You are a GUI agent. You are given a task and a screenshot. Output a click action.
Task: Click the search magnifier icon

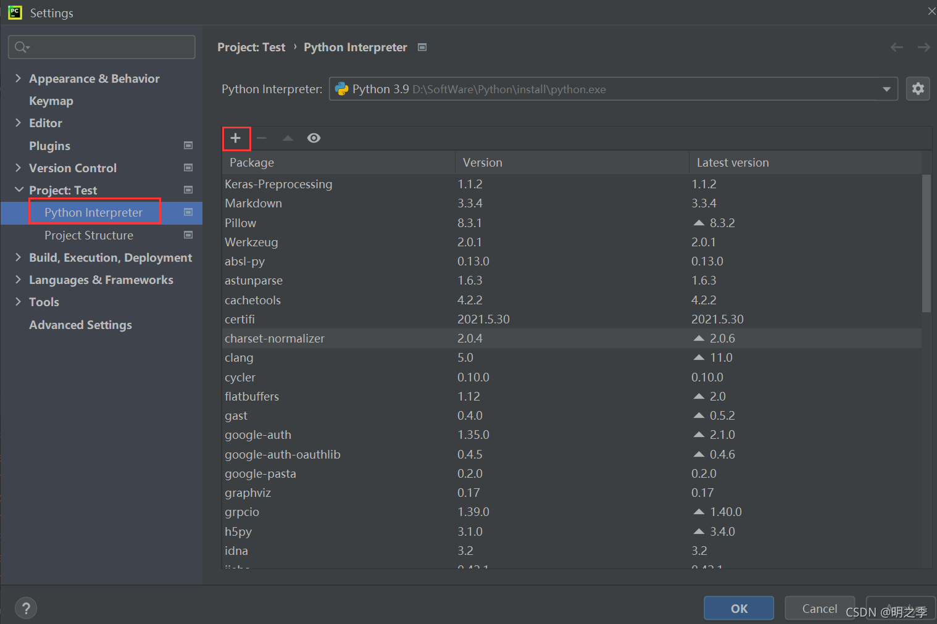(x=22, y=47)
